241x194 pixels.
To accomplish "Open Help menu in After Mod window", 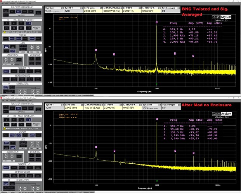I will tap(30, 100).
